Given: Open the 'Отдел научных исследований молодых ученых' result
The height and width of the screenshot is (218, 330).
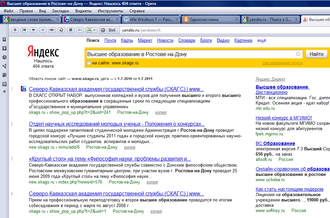Looking at the screenshot, I should point(117,124).
